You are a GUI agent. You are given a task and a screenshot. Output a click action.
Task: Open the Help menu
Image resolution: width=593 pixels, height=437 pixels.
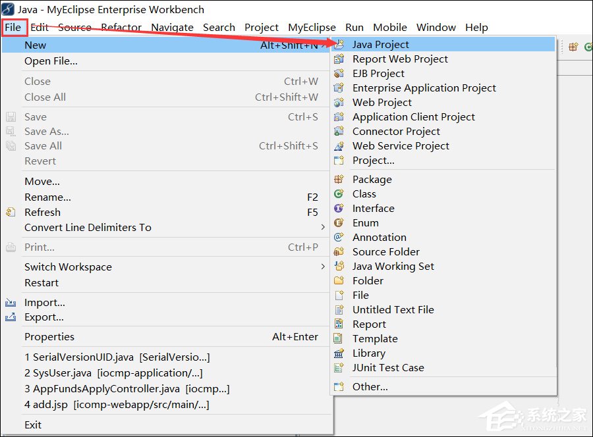click(x=476, y=27)
